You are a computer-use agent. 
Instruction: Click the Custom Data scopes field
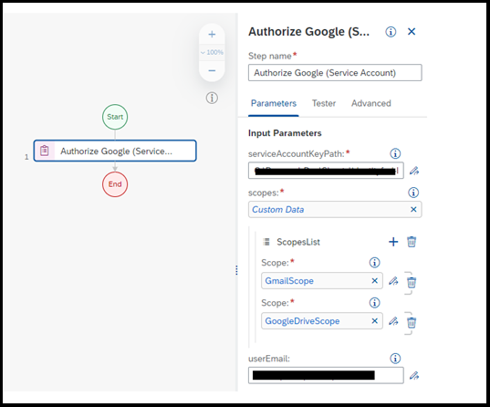(x=335, y=210)
